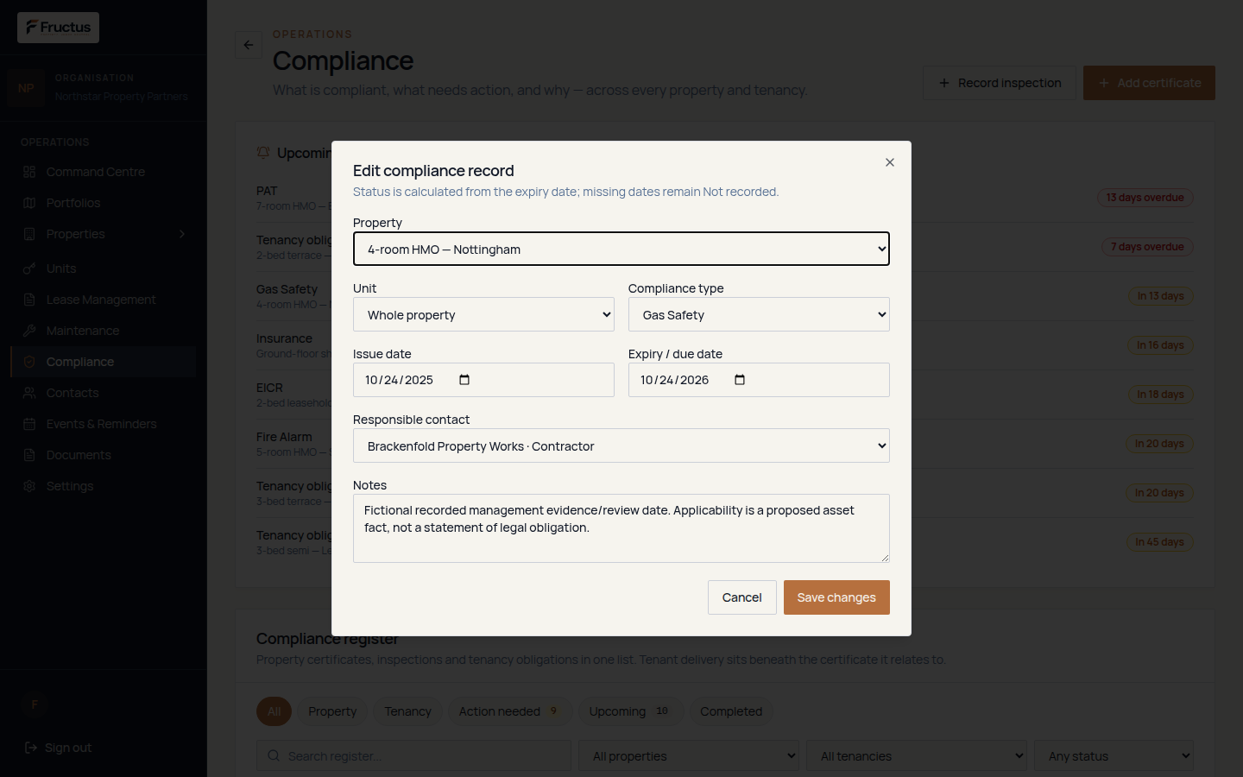The image size is (1243, 777).
Task: Open the Expiry date calendar picker icon
Action: tap(740, 380)
